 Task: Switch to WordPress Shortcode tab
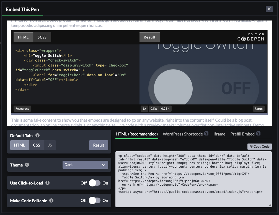point(183,134)
